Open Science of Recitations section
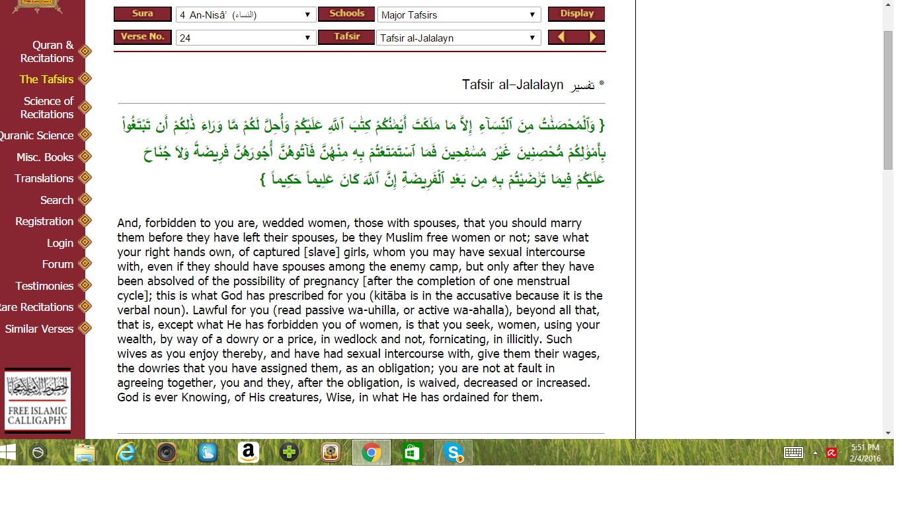The image size is (903, 507). (x=47, y=108)
